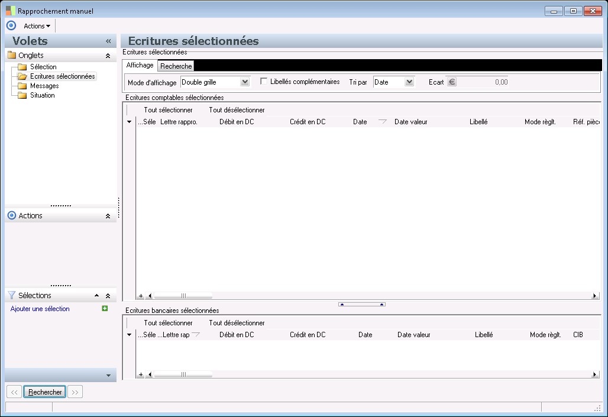Click the Mode règlt. header in comptables grid
This screenshot has width=608, height=417.
pos(540,122)
